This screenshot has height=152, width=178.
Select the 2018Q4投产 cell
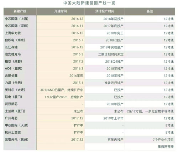[x=114, y=62]
